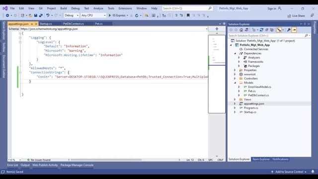The width and height of the screenshot is (318, 179).
Task: Switch to the PetDbContext.cs tab
Action: tap(74, 24)
